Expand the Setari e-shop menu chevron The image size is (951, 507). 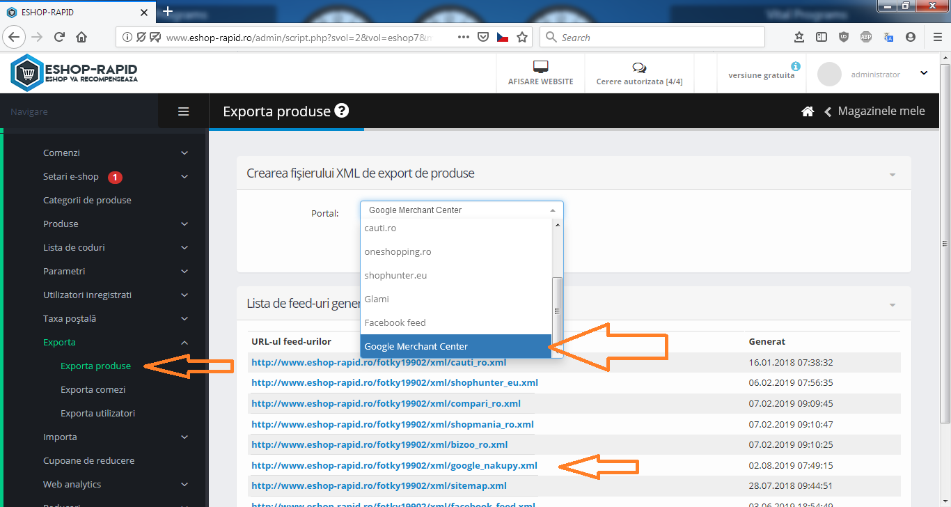click(184, 176)
